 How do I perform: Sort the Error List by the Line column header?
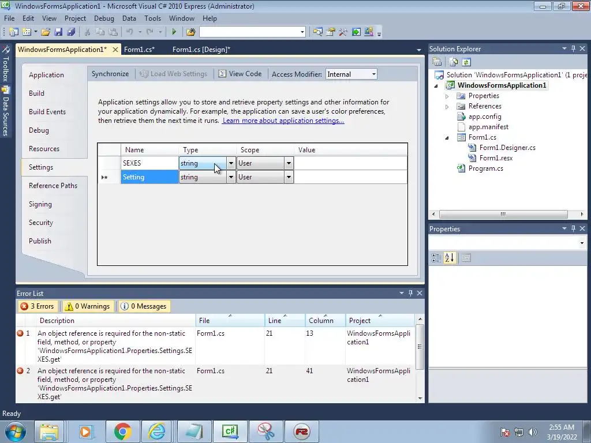(x=285, y=320)
